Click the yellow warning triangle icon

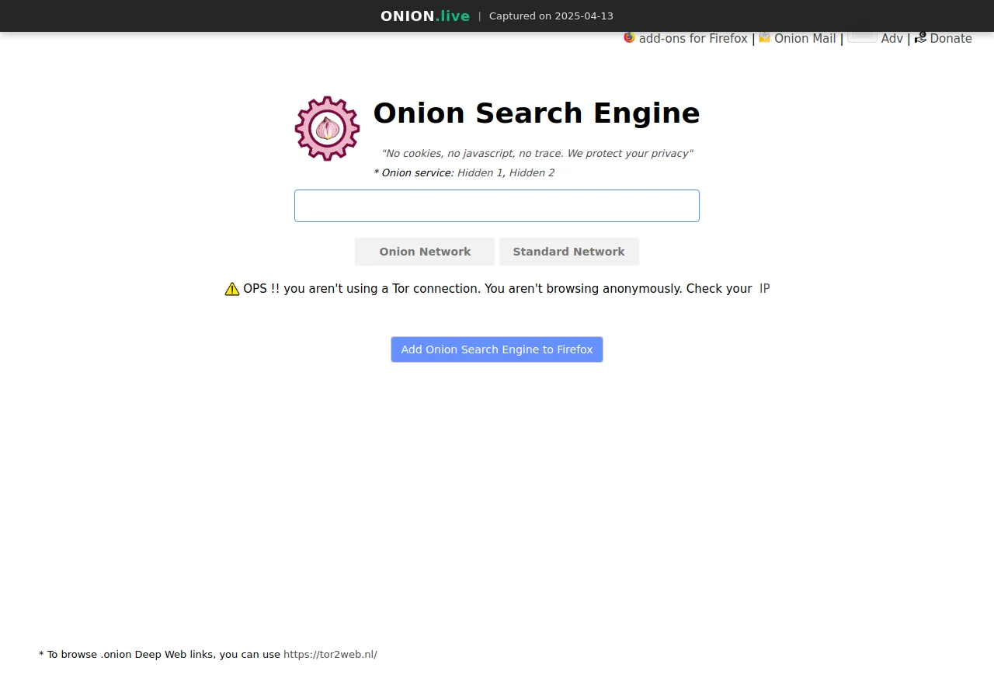coord(232,289)
